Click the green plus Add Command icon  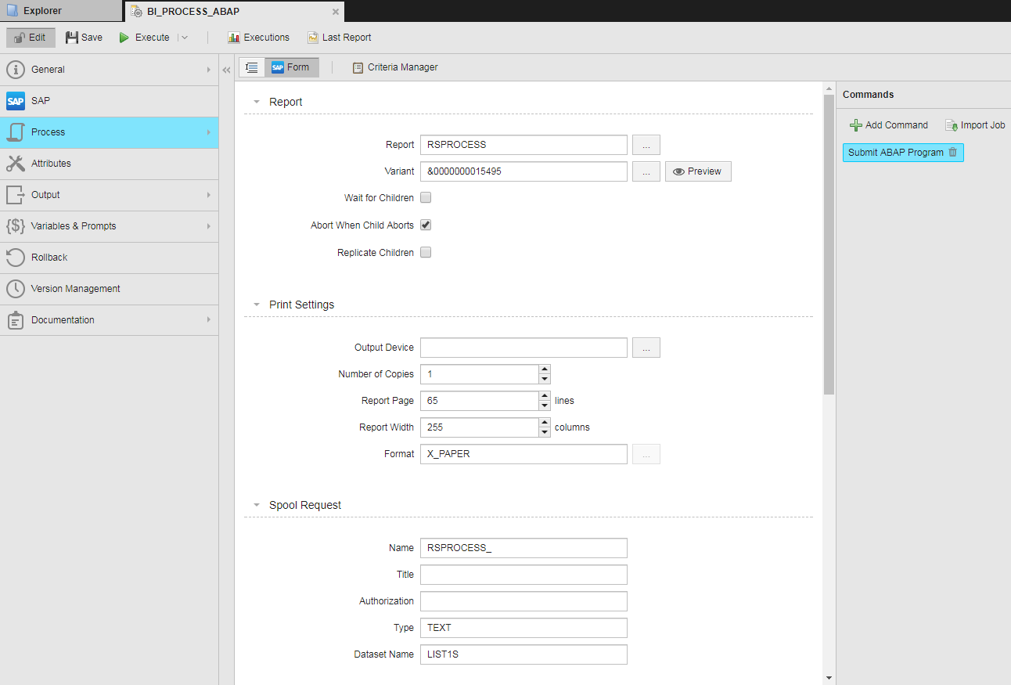856,125
